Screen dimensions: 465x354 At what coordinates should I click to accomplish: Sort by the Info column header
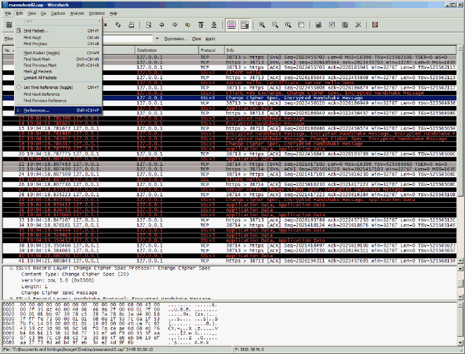(340, 50)
